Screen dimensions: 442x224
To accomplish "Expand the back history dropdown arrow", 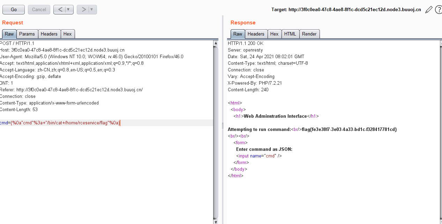I will [x=68, y=10].
